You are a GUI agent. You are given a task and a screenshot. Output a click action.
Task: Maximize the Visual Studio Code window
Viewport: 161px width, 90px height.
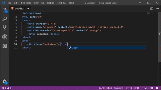(148, 3)
